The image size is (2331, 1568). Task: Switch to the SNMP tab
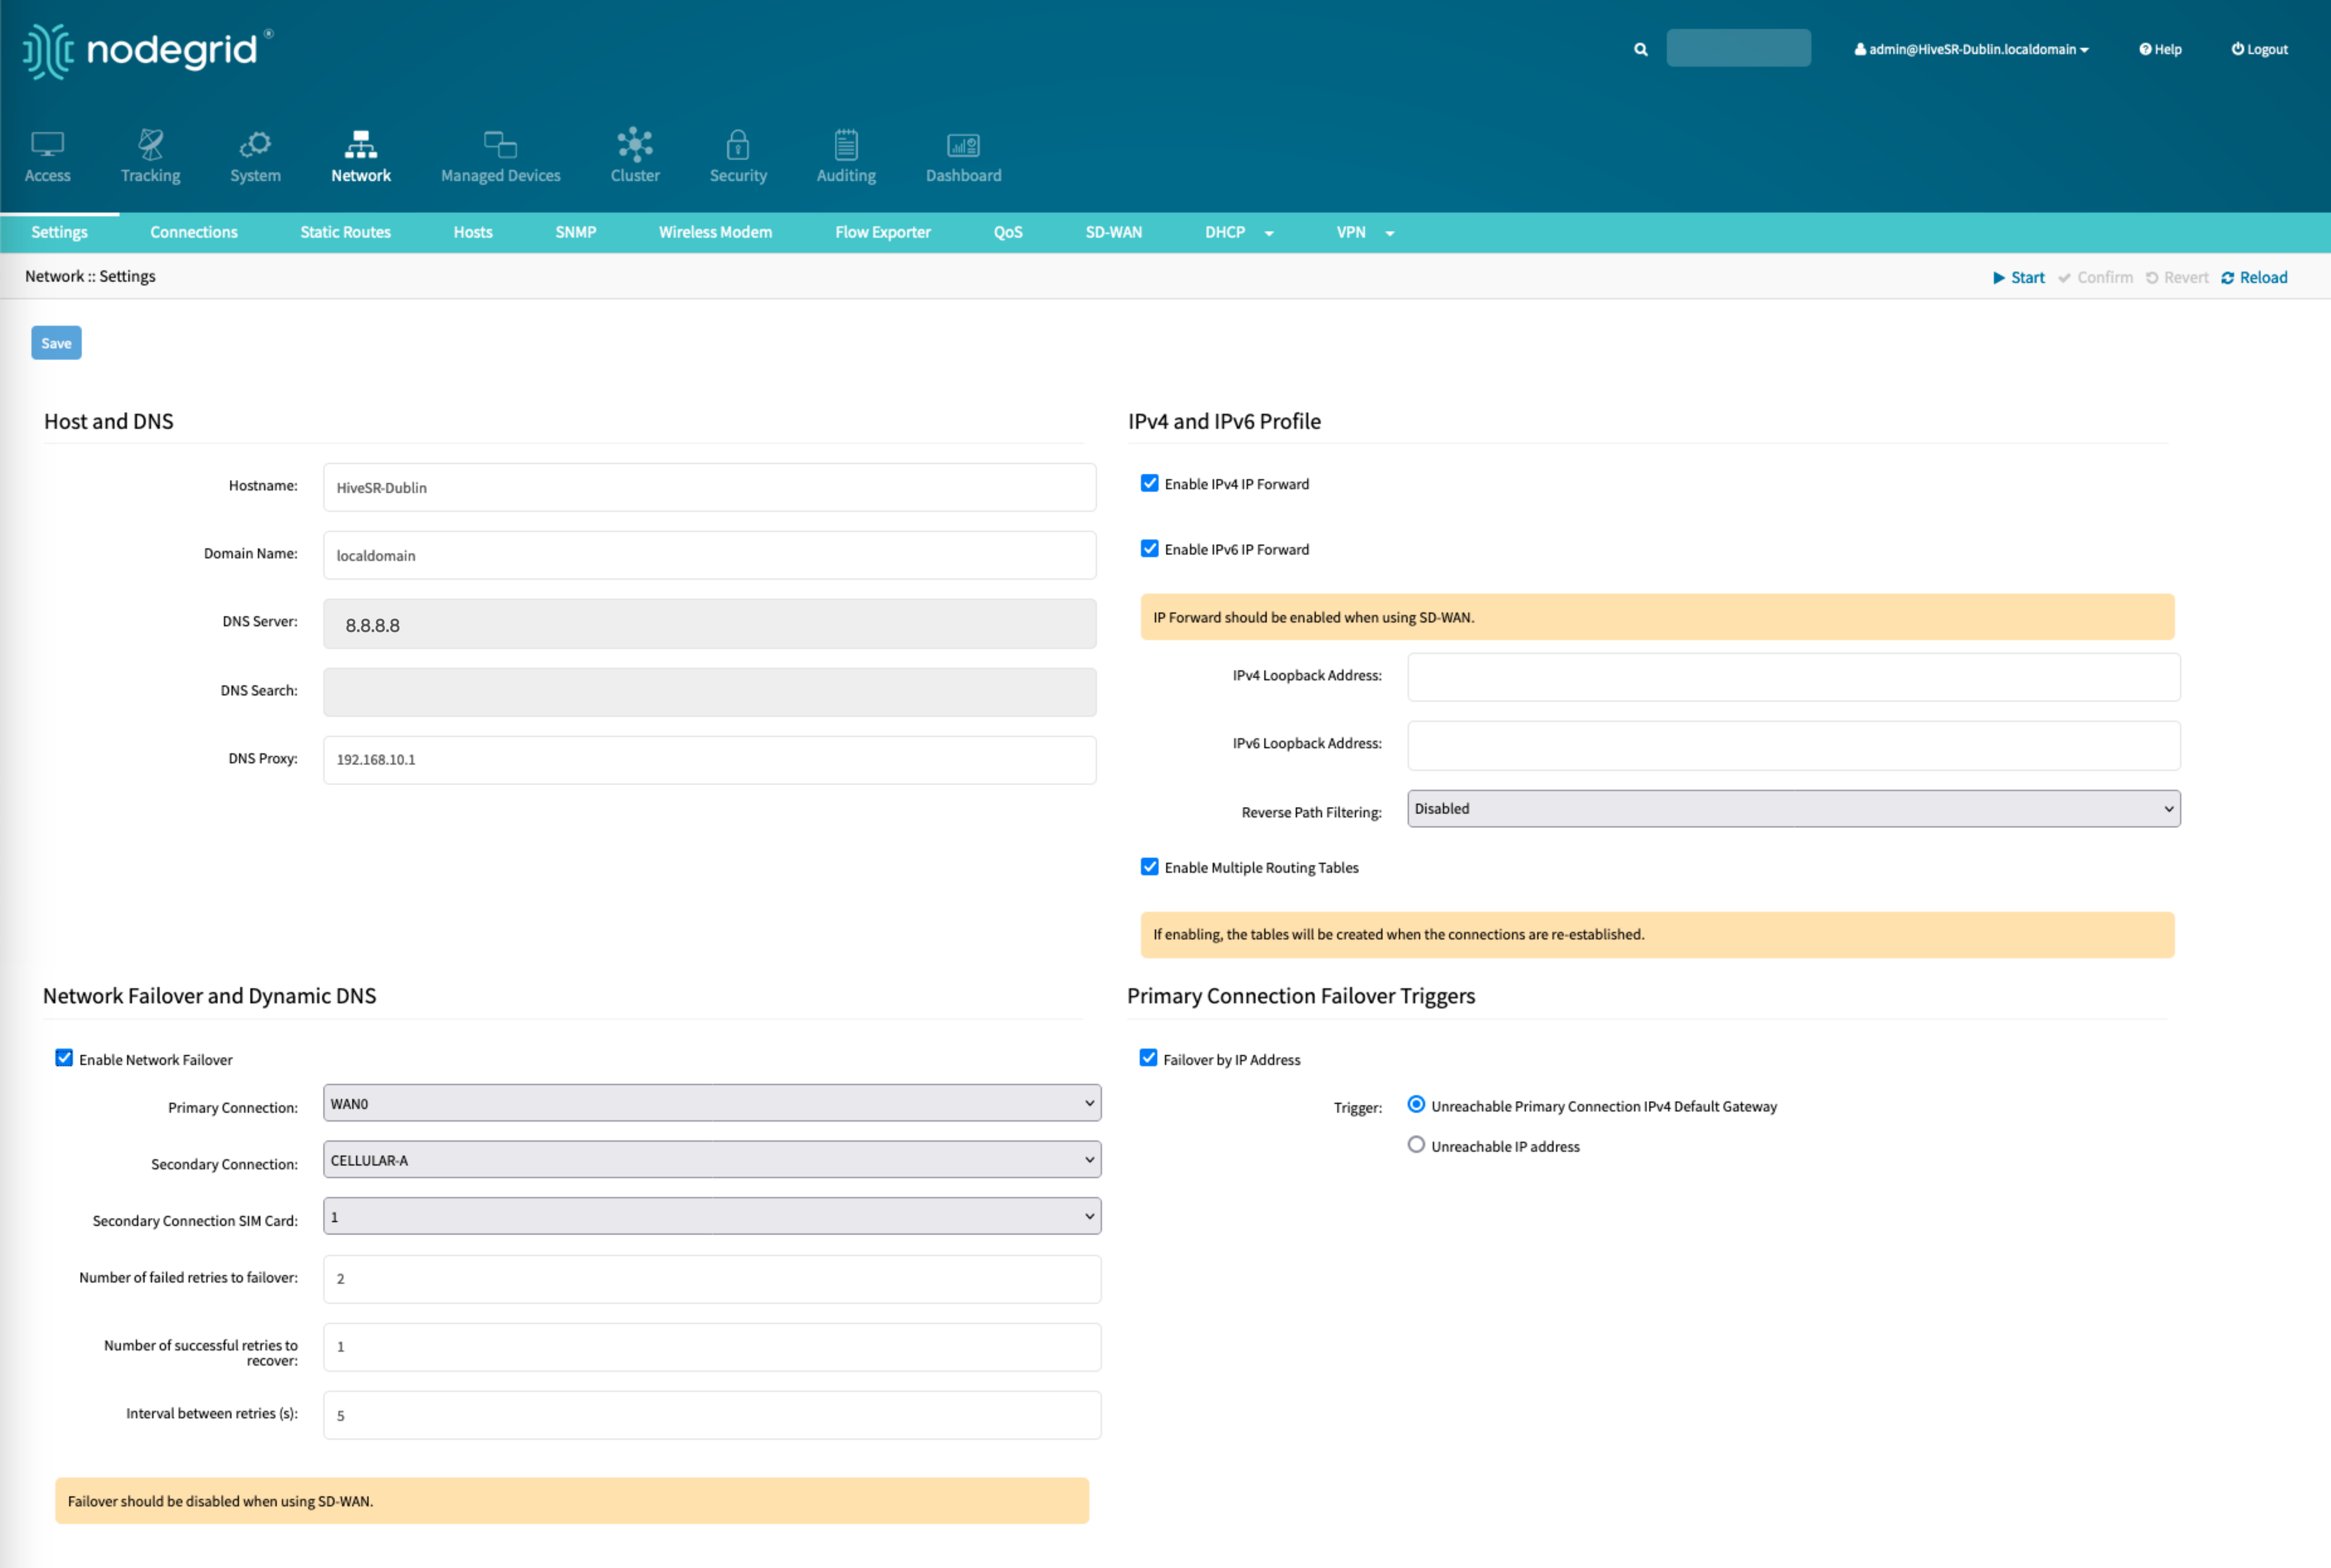(576, 232)
